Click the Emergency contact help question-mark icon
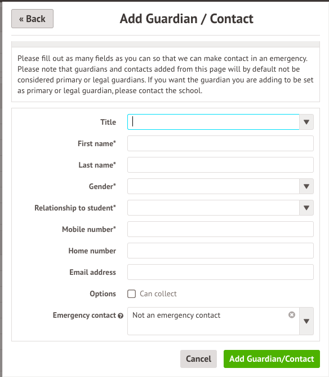The width and height of the screenshot is (329, 377). click(121, 315)
